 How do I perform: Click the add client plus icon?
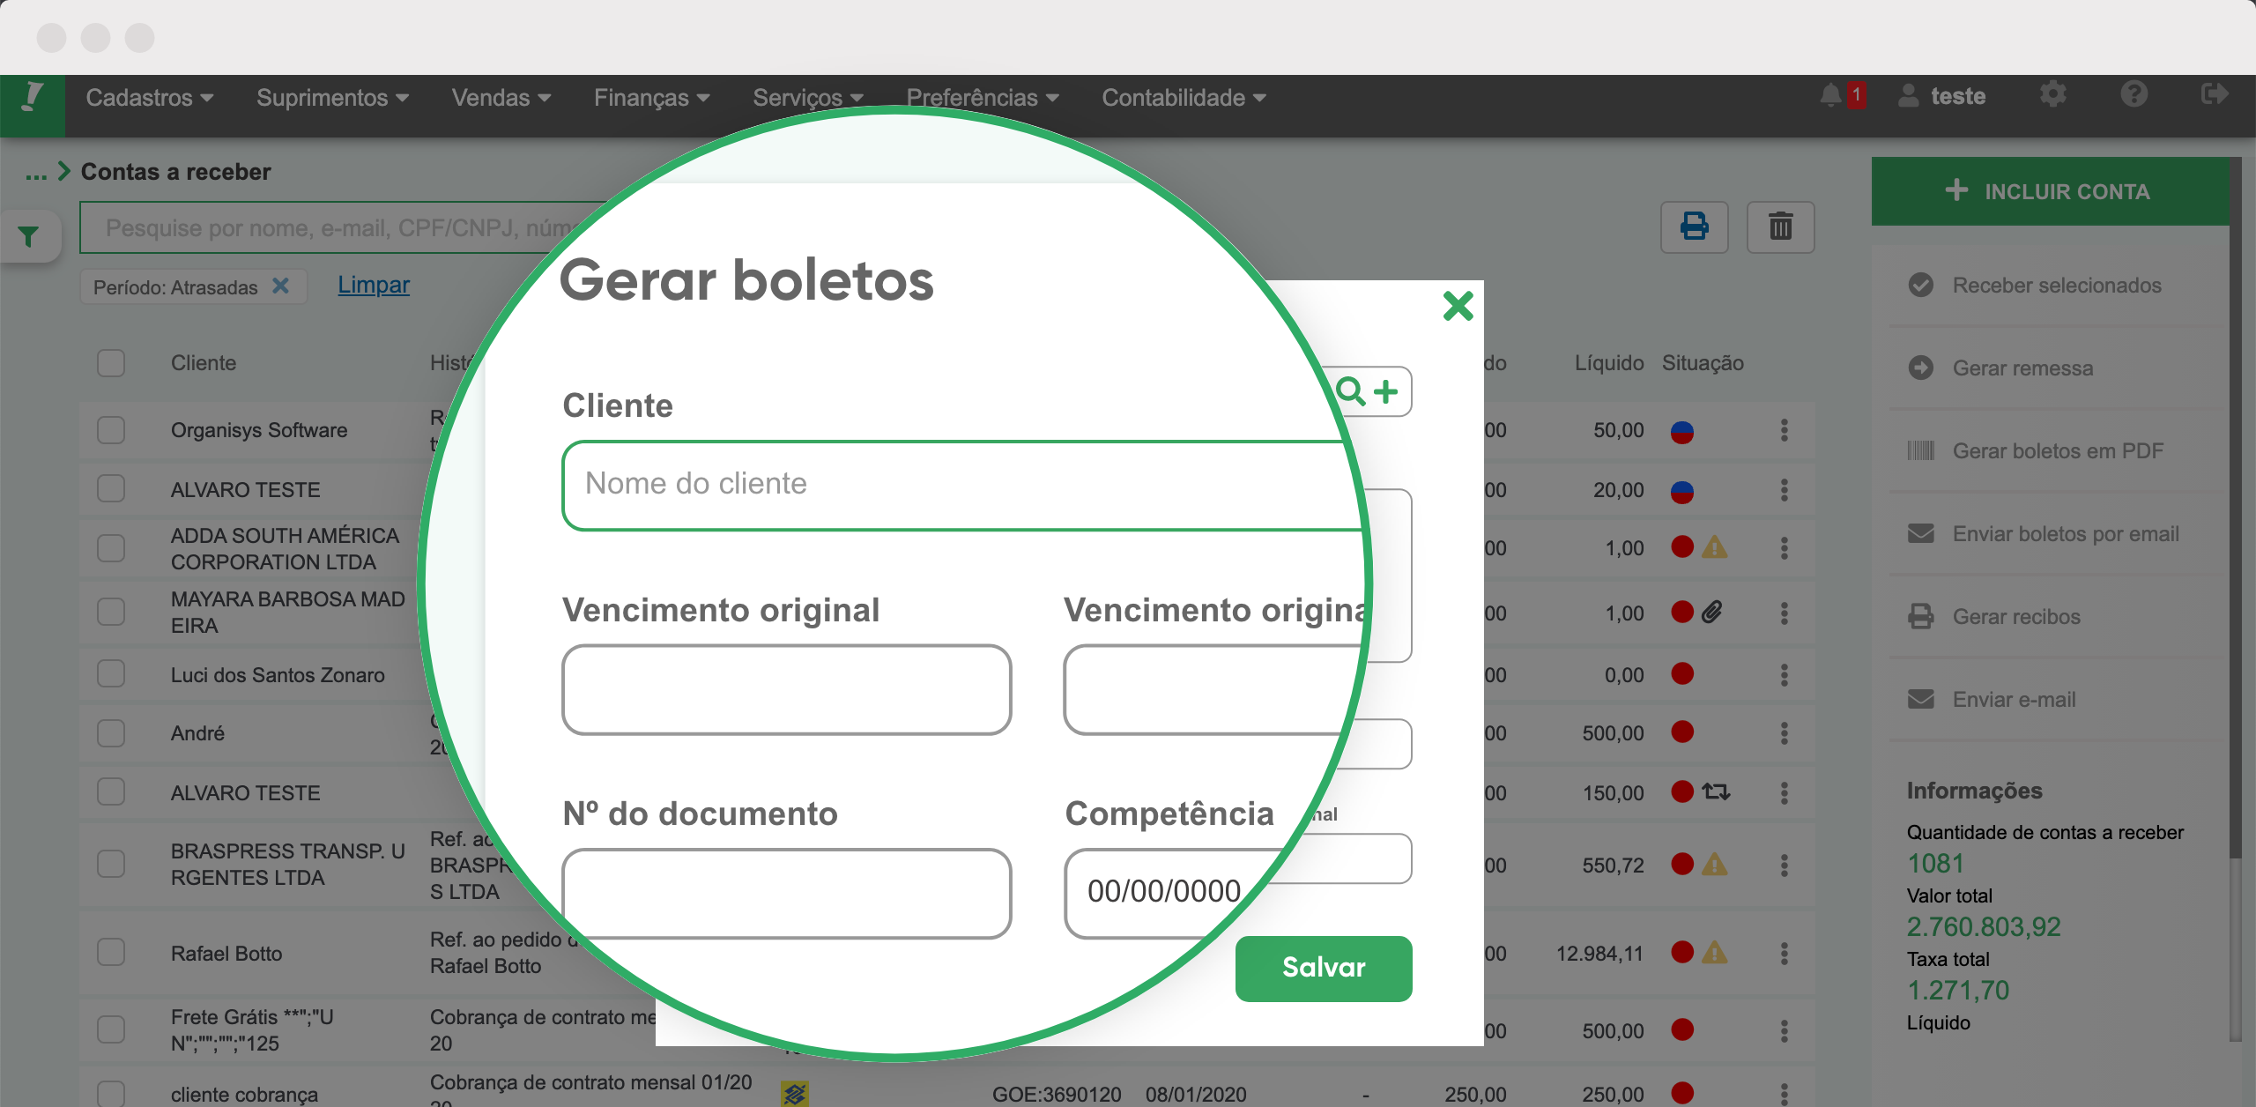[1386, 390]
